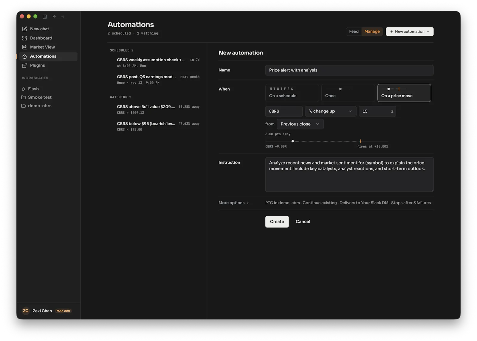Click the 15 percent value field

[x=377, y=111]
